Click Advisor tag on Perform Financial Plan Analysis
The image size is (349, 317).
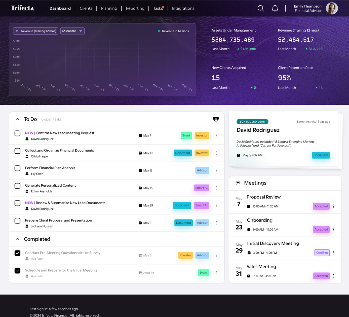click(202, 170)
